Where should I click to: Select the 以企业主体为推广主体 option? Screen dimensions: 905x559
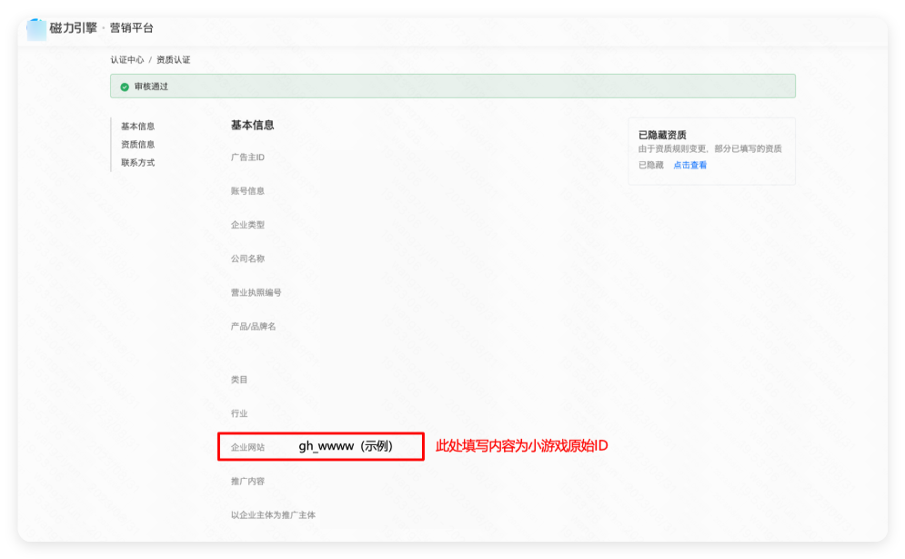coord(273,514)
